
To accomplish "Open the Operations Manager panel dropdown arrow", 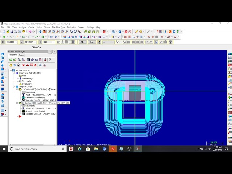I will pos(50,52).
